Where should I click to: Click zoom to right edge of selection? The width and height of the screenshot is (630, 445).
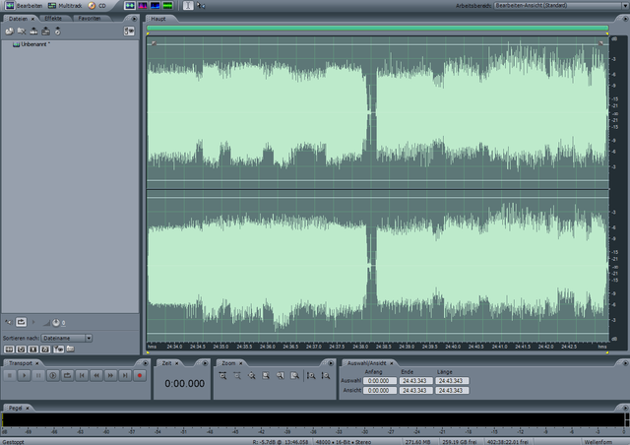tap(295, 375)
